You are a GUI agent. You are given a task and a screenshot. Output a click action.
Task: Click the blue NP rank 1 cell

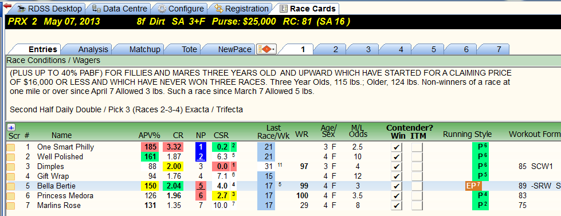point(201,147)
